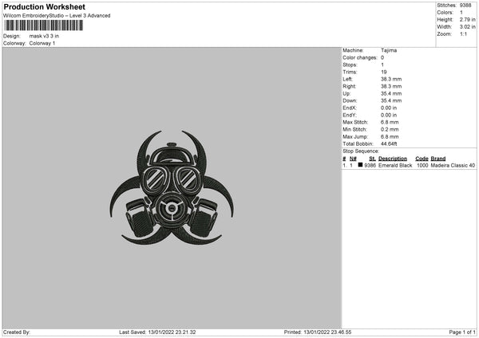The image size is (479, 338).
Task: Click the 'Stops:' label
Action: tap(350, 65)
